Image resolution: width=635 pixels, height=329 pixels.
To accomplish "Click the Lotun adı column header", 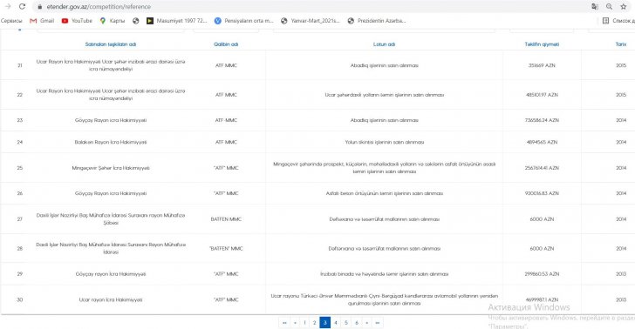I will point(384,44).
